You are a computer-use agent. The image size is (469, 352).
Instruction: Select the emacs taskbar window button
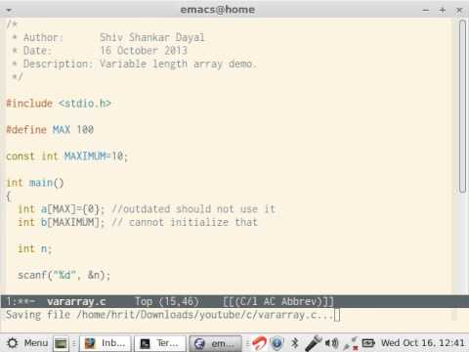click(x=215, y=343)
